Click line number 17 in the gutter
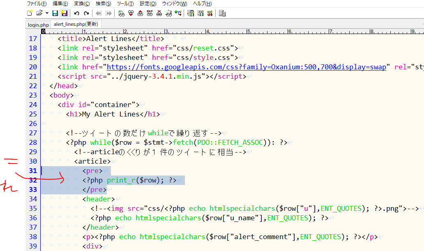 coord(33,39)
